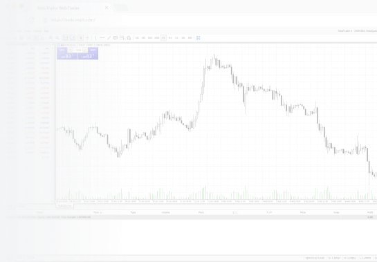Select the cursor pointer tool
This screenshot has width=377, height=262.
coord(81,38)
